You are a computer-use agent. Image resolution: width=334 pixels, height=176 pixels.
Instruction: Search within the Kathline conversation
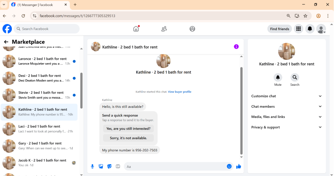tap(294, 77)
